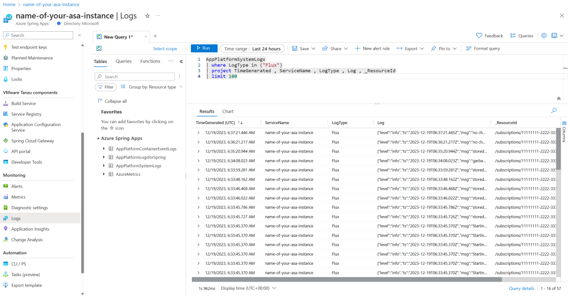Click the Feedback heart icon
The height and width of the screenshot is (296, 570).
[x=479, y=36]
